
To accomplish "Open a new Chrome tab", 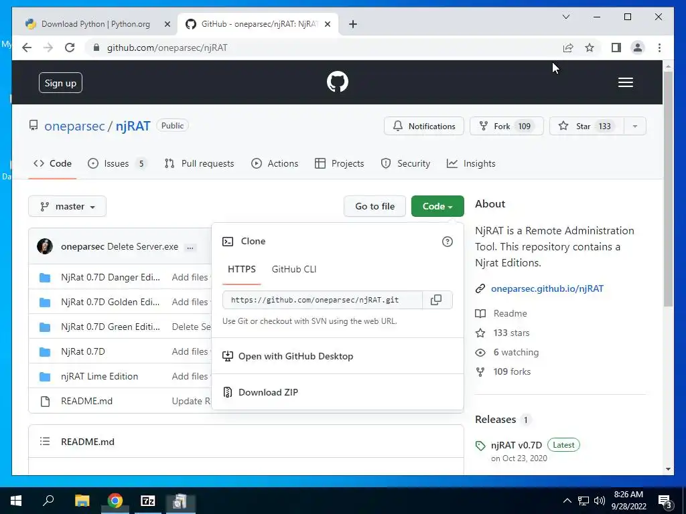I will pyautogui.click(x=353, y=24).
